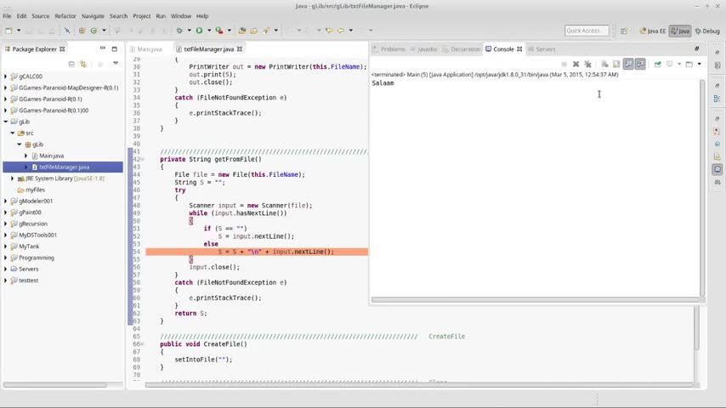Toggle Scroll Lock in the Console toolbar
The height and width of the screenshot is (408, 726).
(616, 64)
